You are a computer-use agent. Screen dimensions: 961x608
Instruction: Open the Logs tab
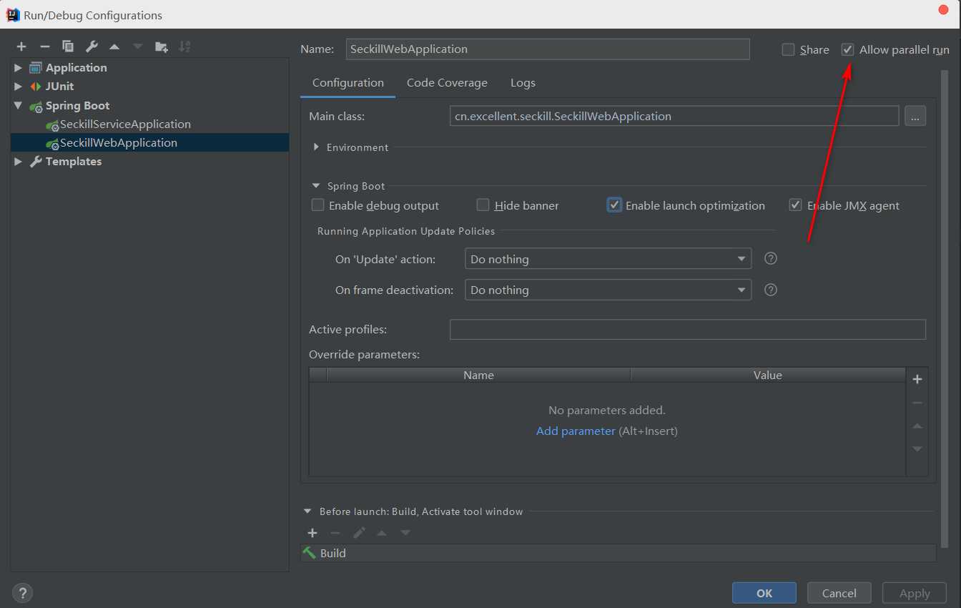pos(523,83)
